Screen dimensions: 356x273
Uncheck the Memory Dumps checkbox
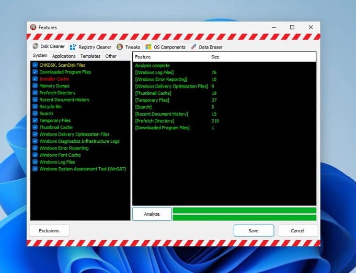[x=35, y=86]
